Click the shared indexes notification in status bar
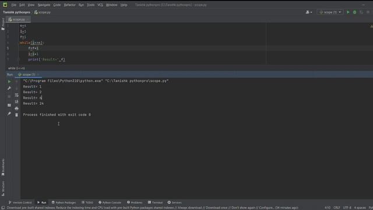373x210 pixels. (152, 208)
